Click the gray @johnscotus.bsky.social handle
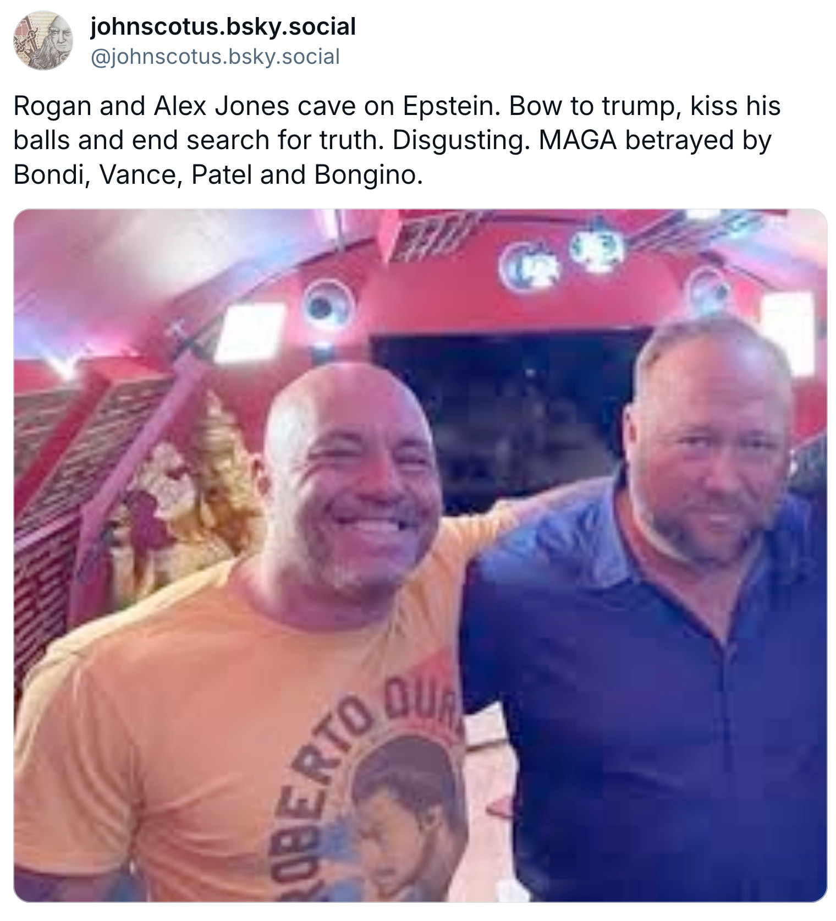The width and height of the screenshot is (836, 921). pyautogui.click(x=215, y=57)
